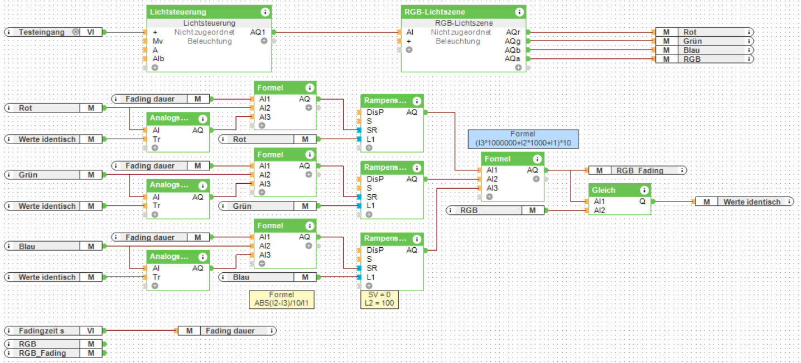The height and width of the screenshot is (363, 801).
Task: Open info icon on Lichtsteuerung block header
Action: click(x=264, y=12)
